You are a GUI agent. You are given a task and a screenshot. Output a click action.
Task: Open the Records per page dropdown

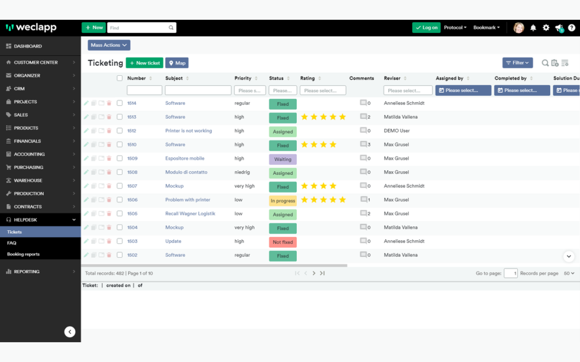click(x=569, y=273)
